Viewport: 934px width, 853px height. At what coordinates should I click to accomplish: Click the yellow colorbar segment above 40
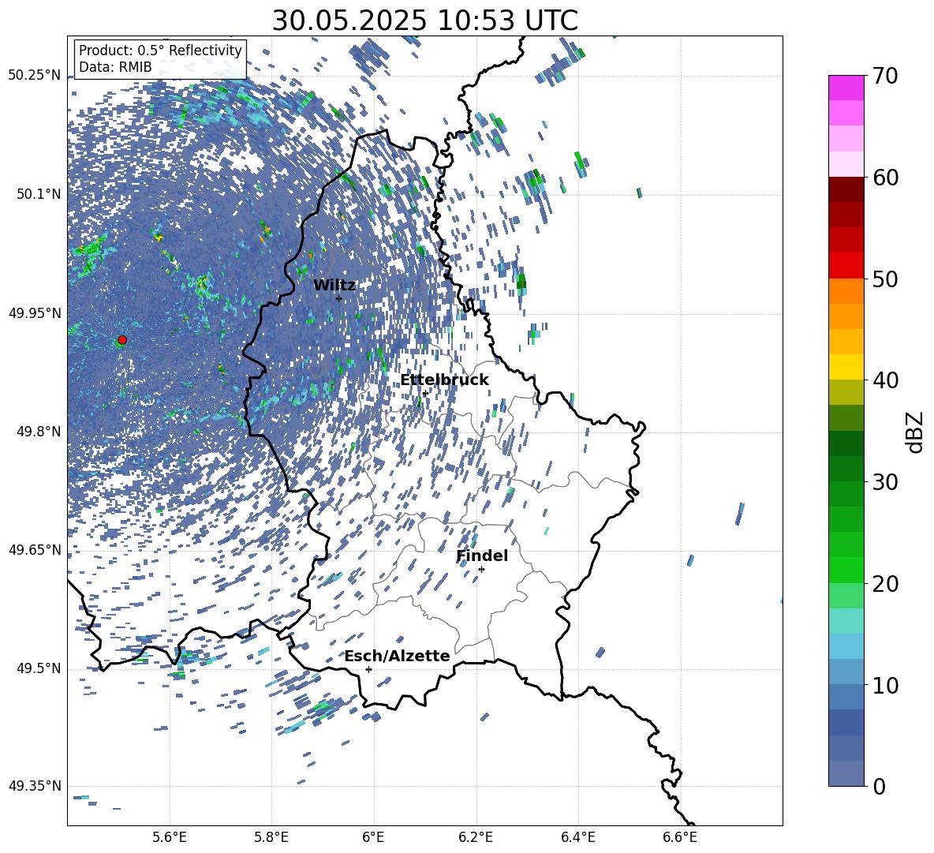tap(846, 367)
